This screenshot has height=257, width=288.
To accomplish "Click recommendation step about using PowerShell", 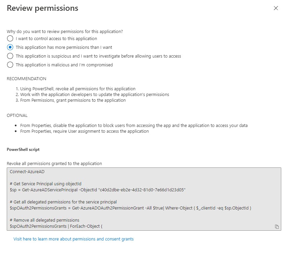I will pos(77,89).
